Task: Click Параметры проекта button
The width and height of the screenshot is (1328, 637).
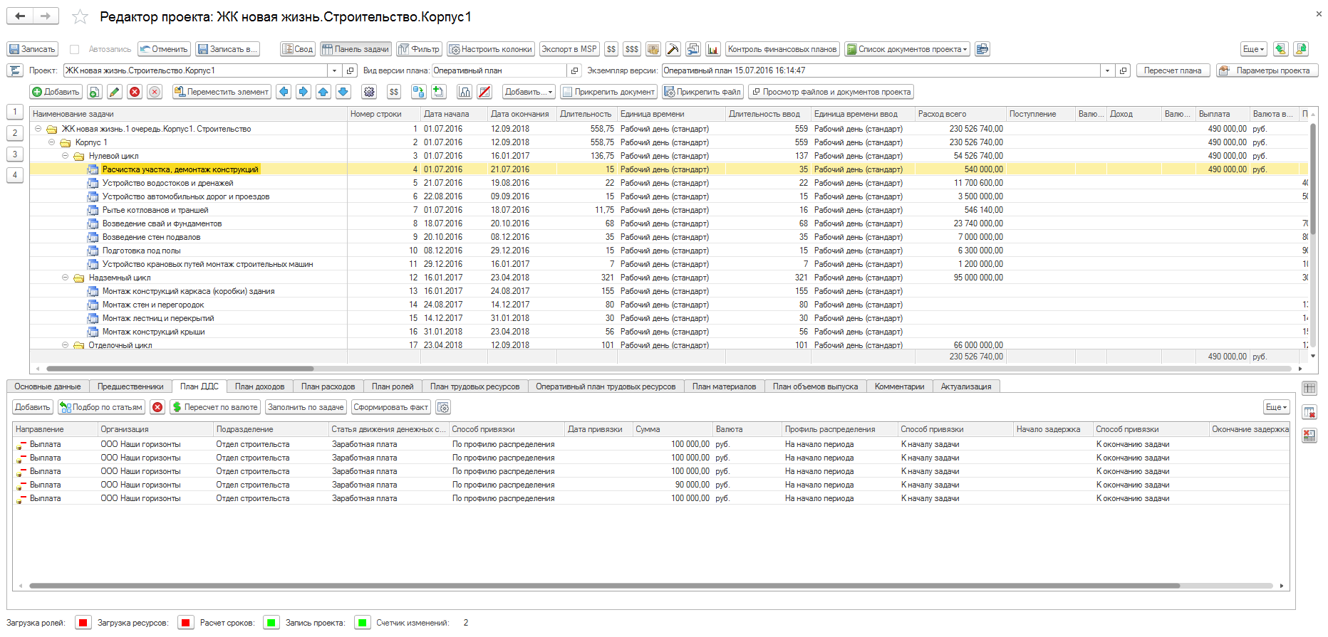Action: tap(1267, 70)
